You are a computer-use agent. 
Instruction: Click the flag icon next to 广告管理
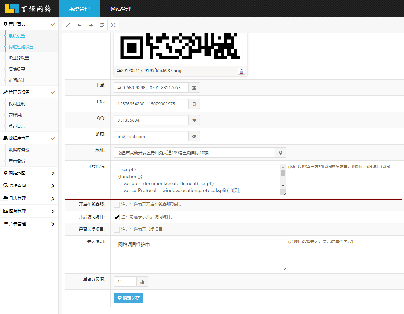6,224
